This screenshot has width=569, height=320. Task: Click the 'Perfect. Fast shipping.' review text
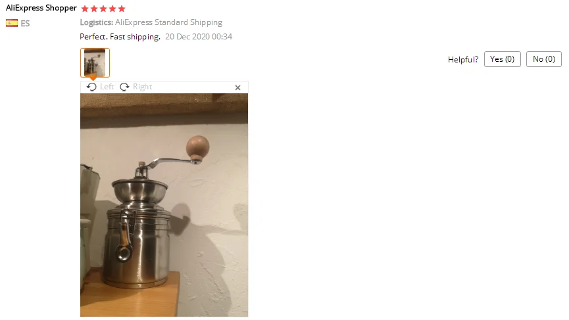point(120,37)
